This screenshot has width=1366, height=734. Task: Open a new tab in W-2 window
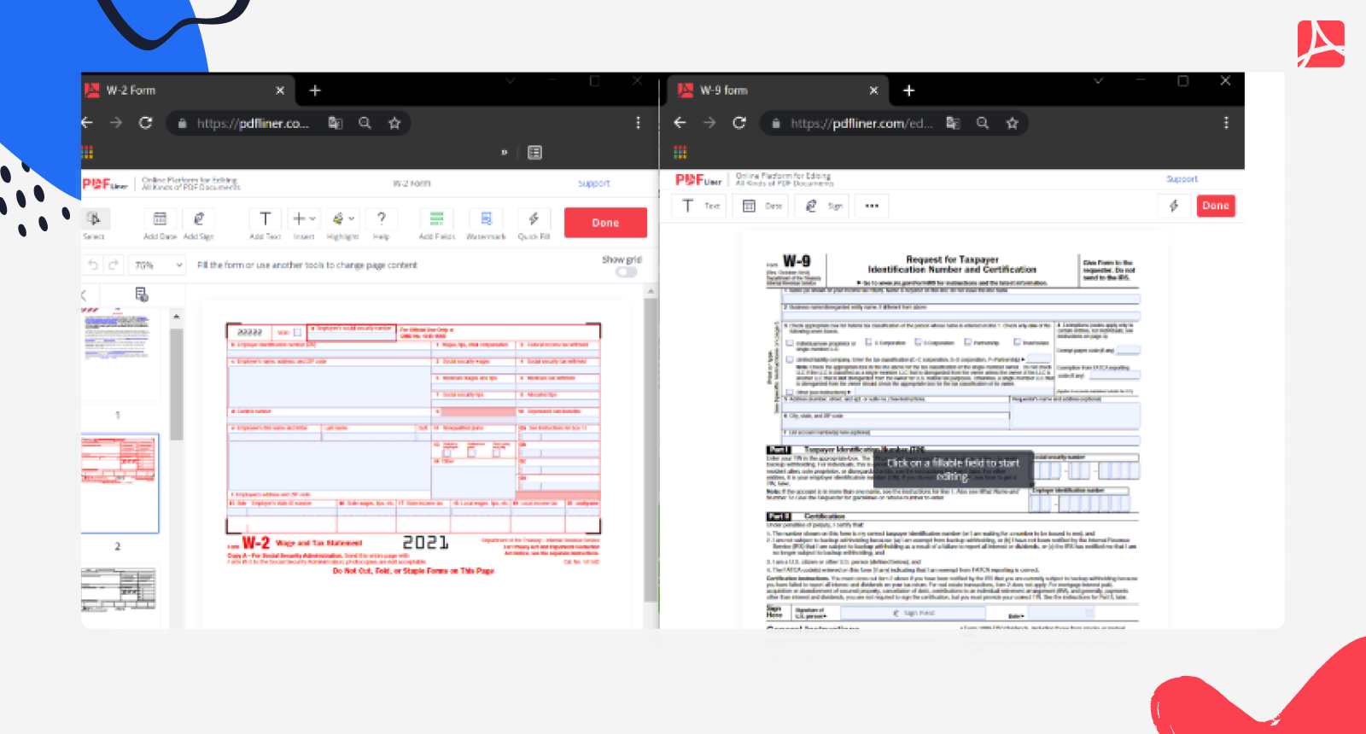pos(315,90)
